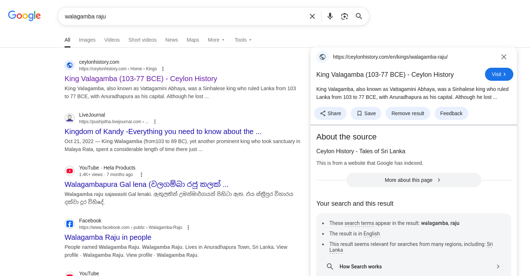Click the How Search works magnifier icon
The height and width of the screenshot is (276, 530).
pyautogui.click(x=330, y=267)
